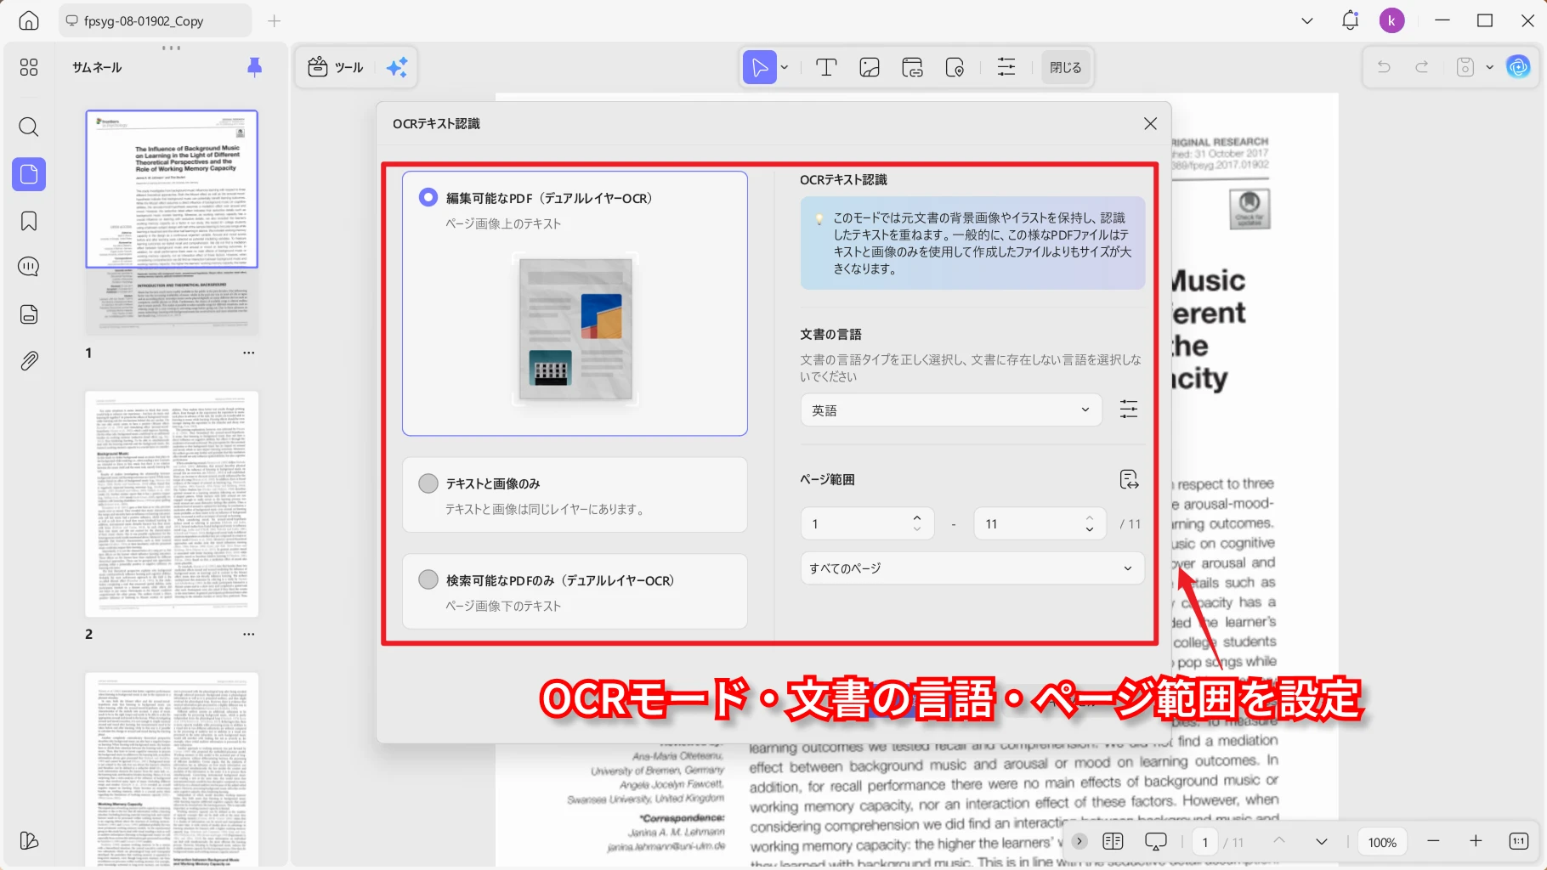Open the user account avatar k
Screen dimensions: 1547x870
pyautogui.click(x=1392, y=20)
